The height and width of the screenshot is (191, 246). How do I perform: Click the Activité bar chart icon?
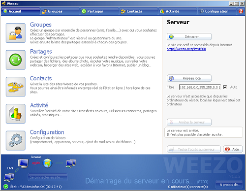[16, 114]
